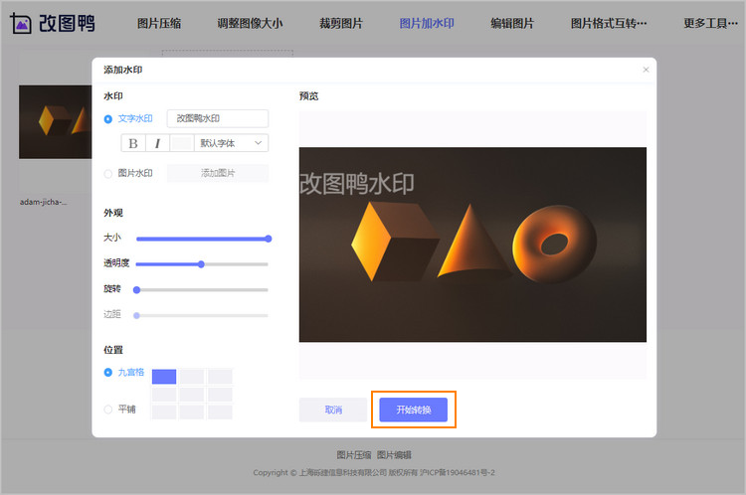746x495 pixels.
Task: Open the 图片编辑 footer link
Action: click(x=394, y=455)
